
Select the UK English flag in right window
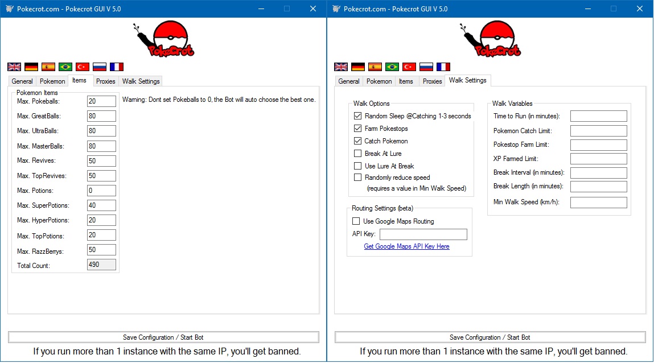pos(341,67)
